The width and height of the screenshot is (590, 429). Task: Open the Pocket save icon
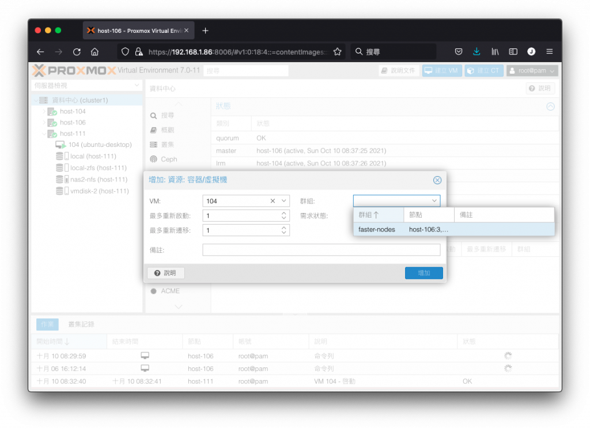(458, 52)
